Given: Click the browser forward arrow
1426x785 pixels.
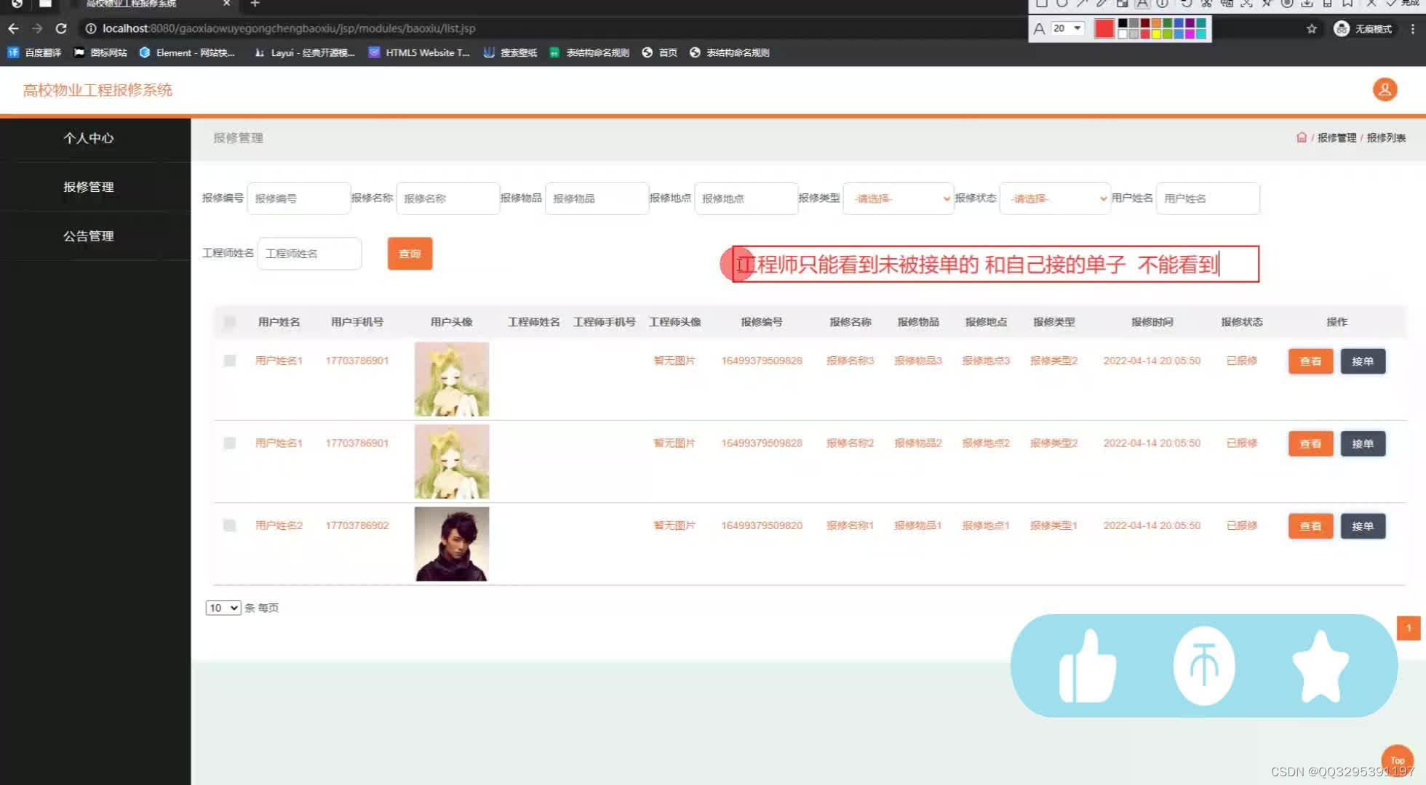Looking at the screenshot, I should pyautogui.click(x=37, y=28).
